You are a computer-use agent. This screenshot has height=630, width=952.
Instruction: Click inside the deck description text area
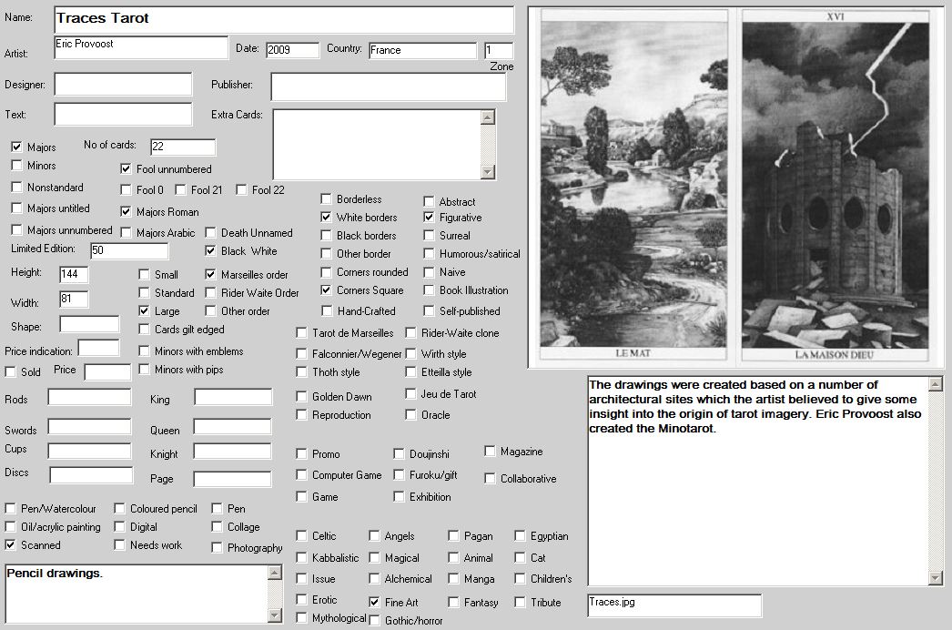tap(758, 481)
